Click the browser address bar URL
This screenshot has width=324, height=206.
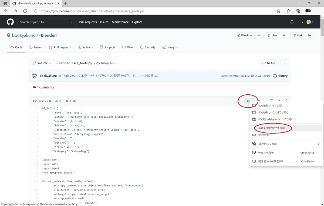[x=92, y=11]
